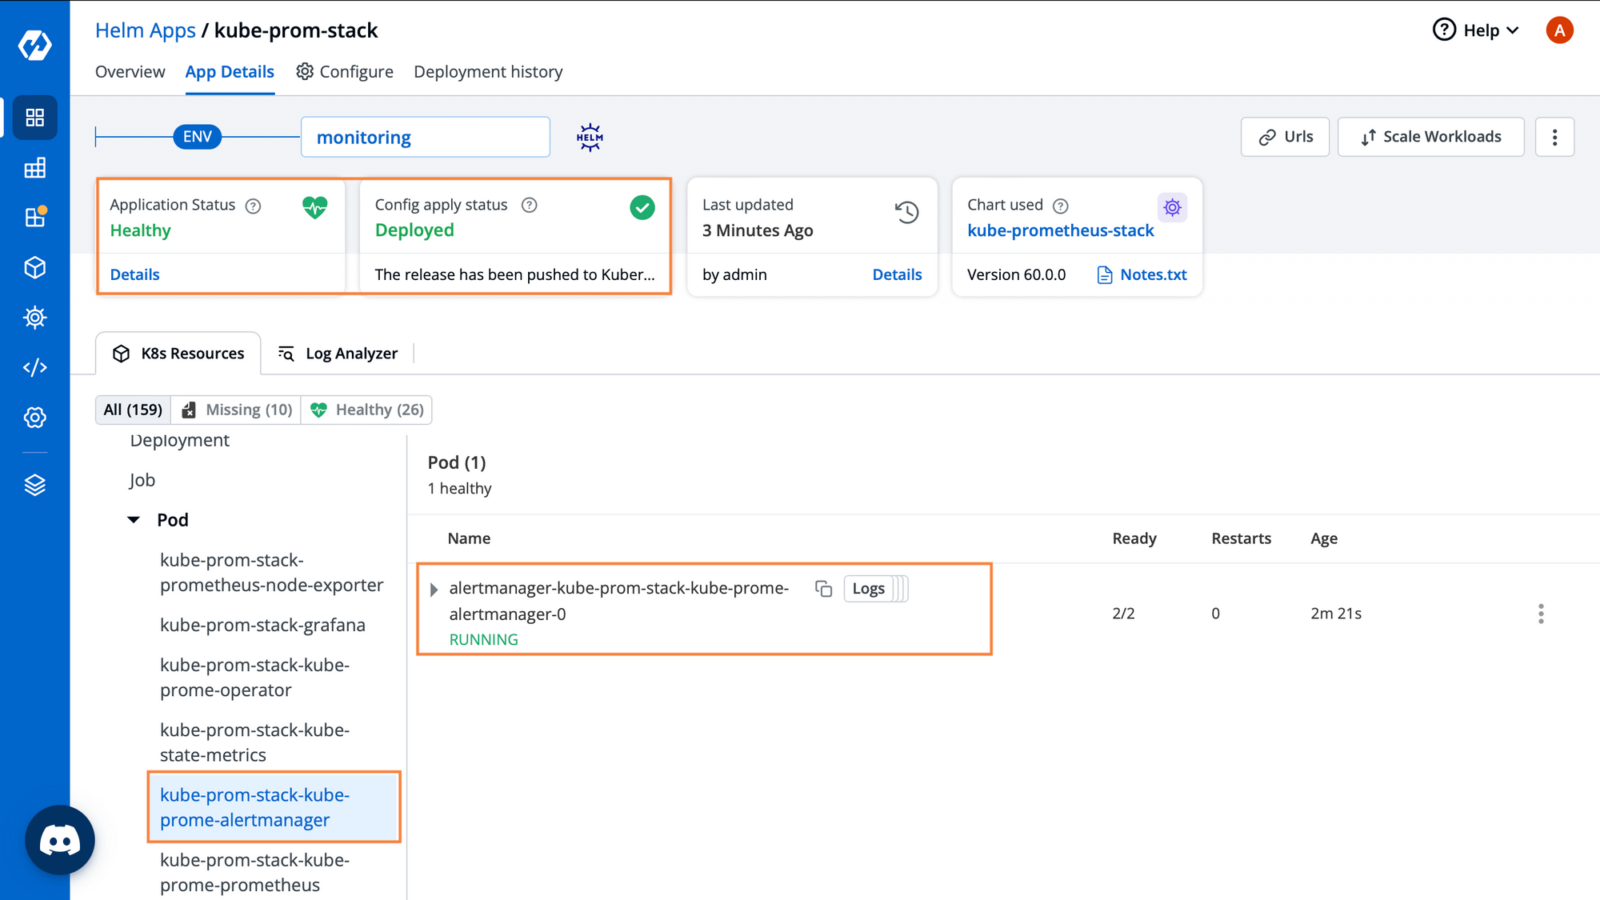
Task: Click the Restarts column header
Action: coord(1241,538)
